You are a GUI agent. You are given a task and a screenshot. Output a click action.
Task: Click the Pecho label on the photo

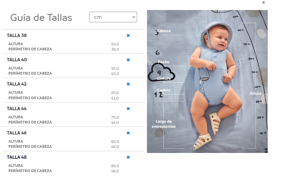point(164,62)
